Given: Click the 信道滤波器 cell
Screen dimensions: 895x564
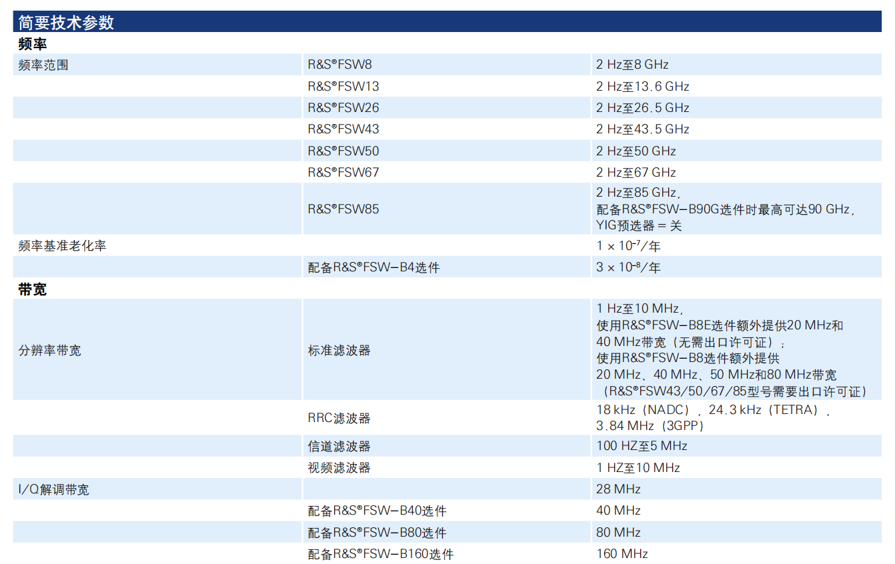Looking at the screenshot, I should click(x=339, y=447).
